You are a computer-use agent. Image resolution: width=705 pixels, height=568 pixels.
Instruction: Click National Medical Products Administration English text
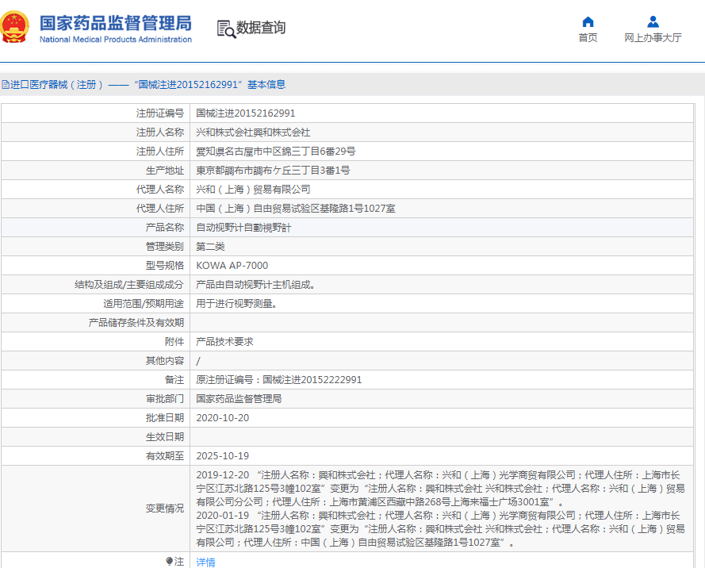click(x=115, y=40)
